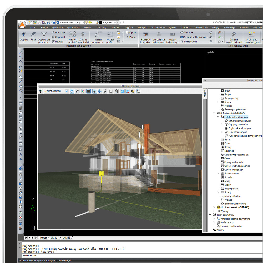Viewport: 263px width, 263px height.
Task: Open the Szkicowanie i opisy workspace dropdown
Action: tap(83, 22)
